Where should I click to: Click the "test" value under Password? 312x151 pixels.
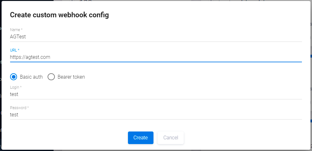(x=14, y=115)
